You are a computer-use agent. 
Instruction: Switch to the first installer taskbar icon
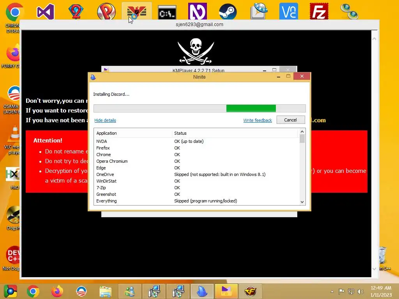(154, 291)
